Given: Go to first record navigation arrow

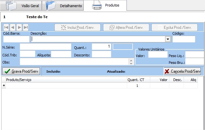Looking at the screenshot, I should (6, 28).
